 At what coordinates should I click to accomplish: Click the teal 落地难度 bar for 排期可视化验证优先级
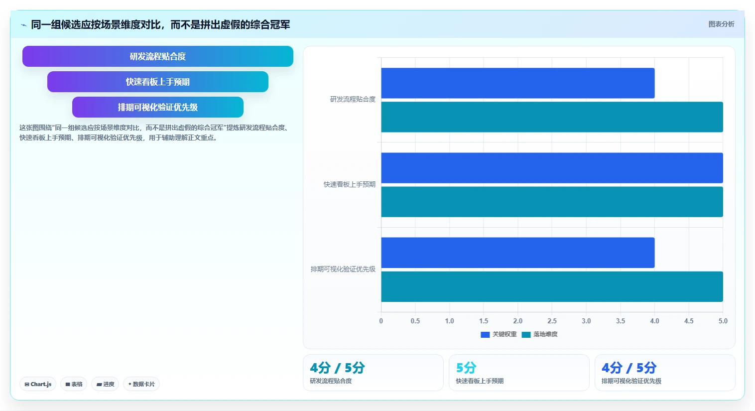(552, 286)
